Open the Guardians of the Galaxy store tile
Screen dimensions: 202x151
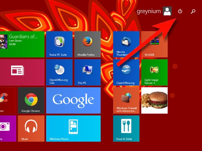click(x=22, y=44)
